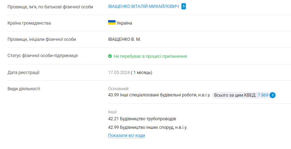Screen dimensions: 291x149
Task: Open the ІВАЩЕНКО ВІТАЛІЙ МИХАЙЛОВИЧ name link
Action: click(x=143, y=7)
